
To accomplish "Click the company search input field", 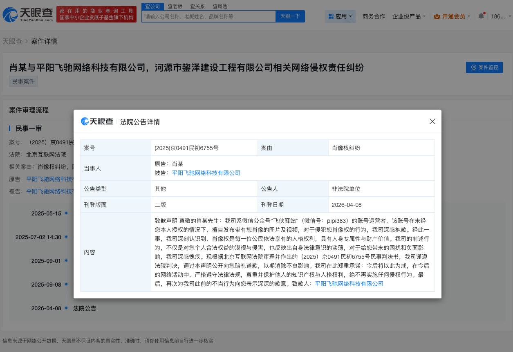I will coord(208,16).
